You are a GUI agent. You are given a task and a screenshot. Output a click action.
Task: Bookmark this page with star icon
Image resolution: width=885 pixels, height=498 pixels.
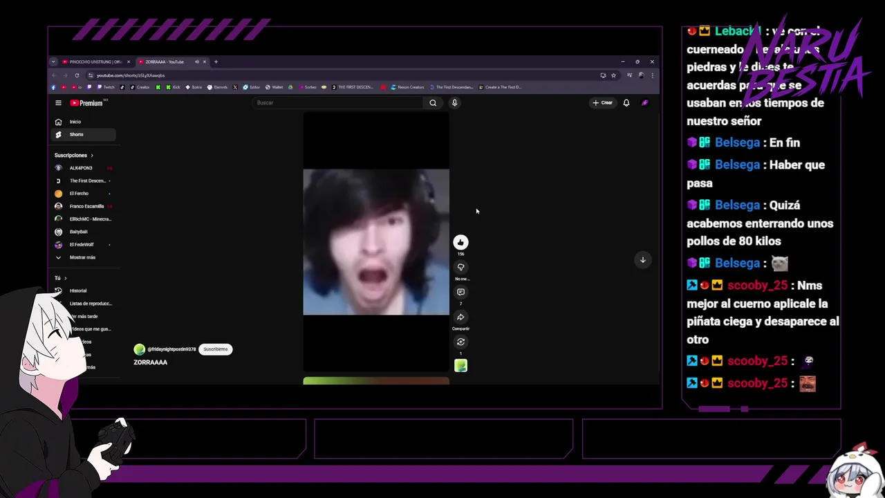(613, 75)
